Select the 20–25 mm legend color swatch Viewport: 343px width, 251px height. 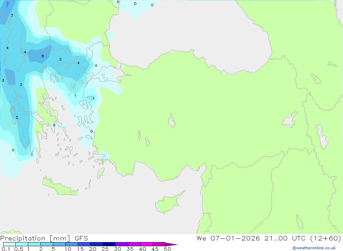(x=96, y=244)
